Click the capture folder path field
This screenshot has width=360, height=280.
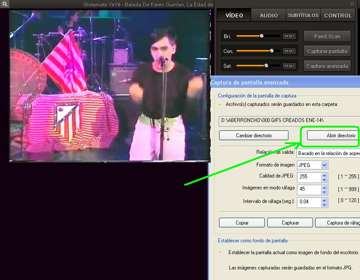(289, 121)
